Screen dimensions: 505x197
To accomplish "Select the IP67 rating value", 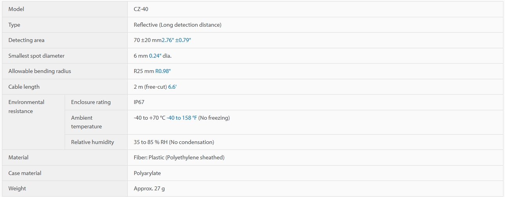I will [x=139, y=102].
